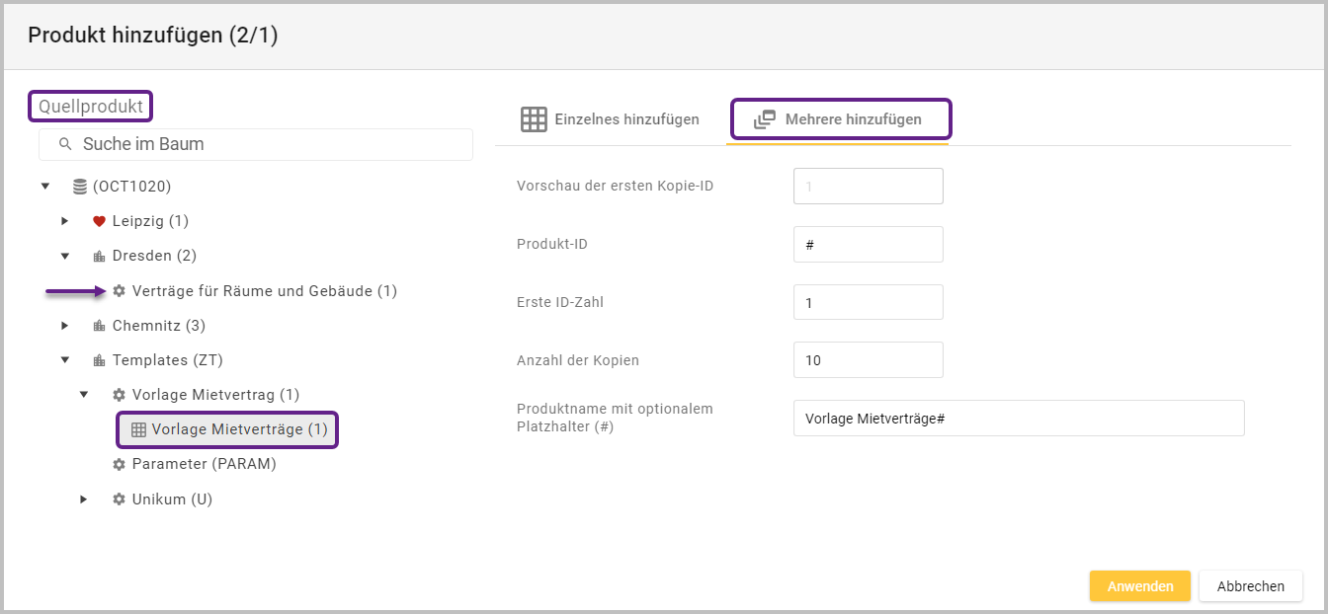
Task: Click the grid icon of Vorlage Mietverträge
Action: tap(138, 429)
